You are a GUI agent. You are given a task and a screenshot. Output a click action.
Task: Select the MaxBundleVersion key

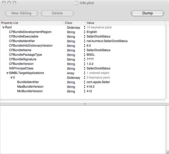coord(30,87)
